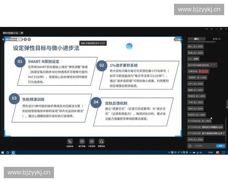
Task: Click the screen sharing status tooltip 21:27
Action: [93, 43]
